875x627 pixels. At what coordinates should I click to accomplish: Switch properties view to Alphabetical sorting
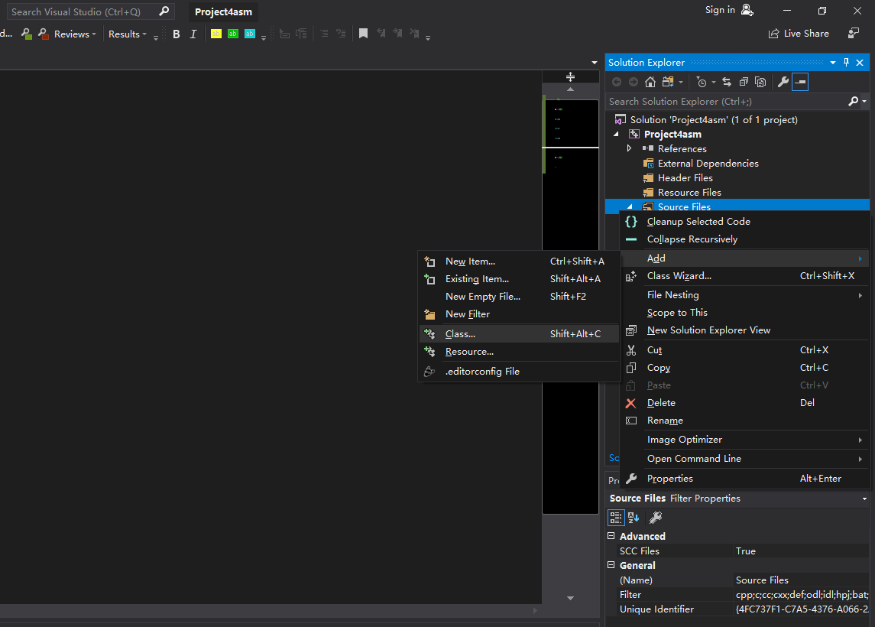point(633,518)
